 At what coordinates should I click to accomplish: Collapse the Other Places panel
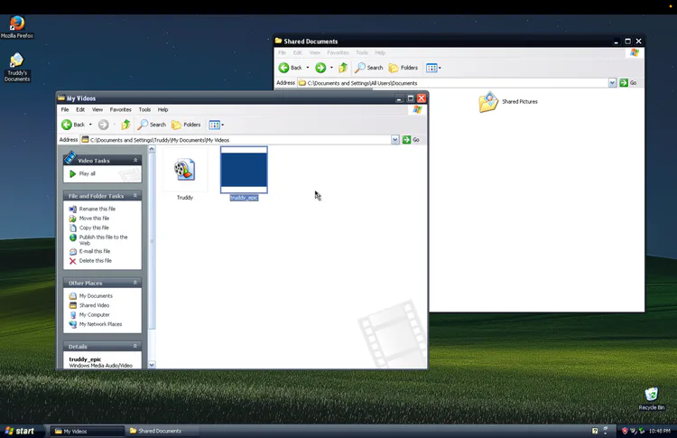point(135,283)
